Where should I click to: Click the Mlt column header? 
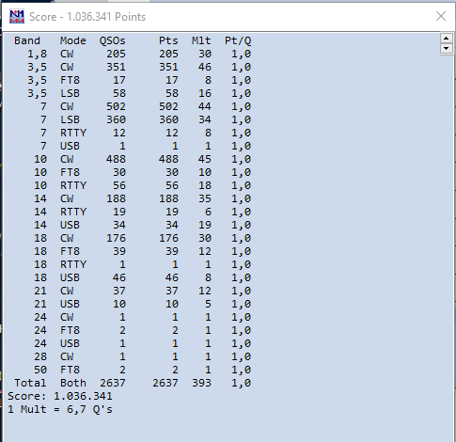pyautogui.click(x=201, y=40)
